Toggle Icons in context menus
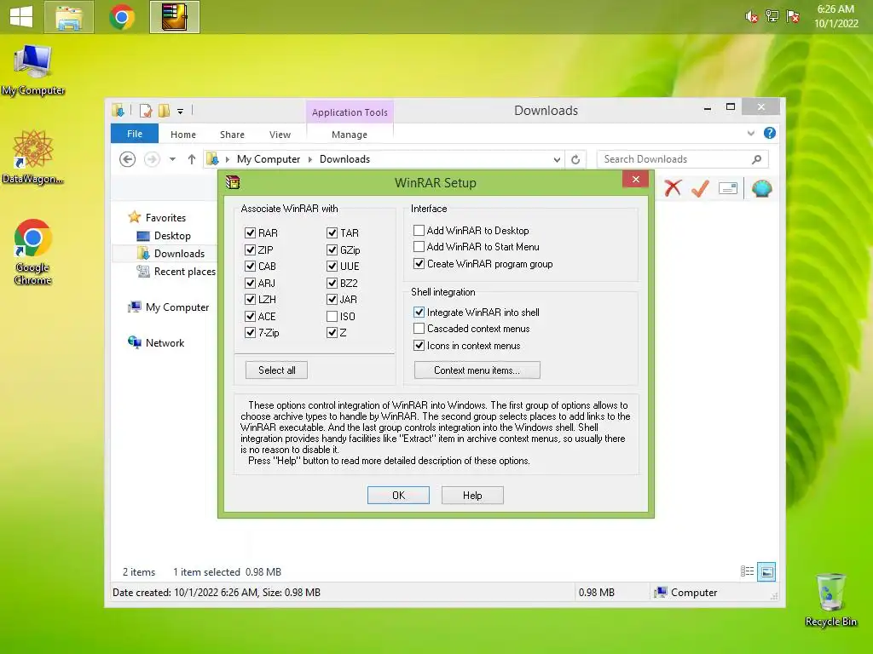The image size is (873, 654). (x=419, y=346)
